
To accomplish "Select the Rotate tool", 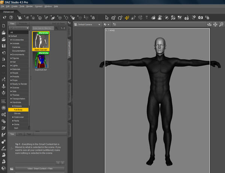I will pos(120,18).
